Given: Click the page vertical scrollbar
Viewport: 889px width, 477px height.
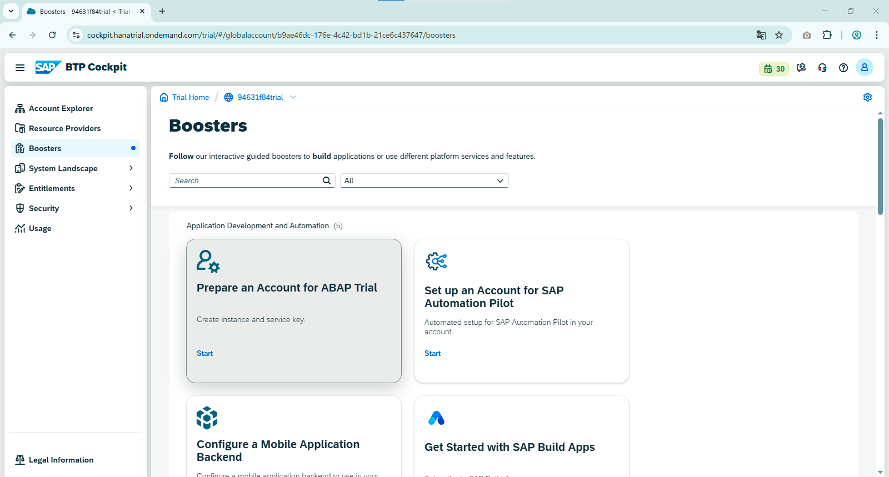Looking at the screenshot, I should point(880,167).
